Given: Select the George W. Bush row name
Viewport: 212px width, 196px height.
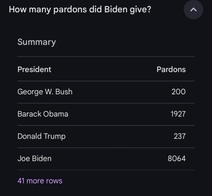Looking at the screenshot, I should pyautogui.click(x=45, y=92).
